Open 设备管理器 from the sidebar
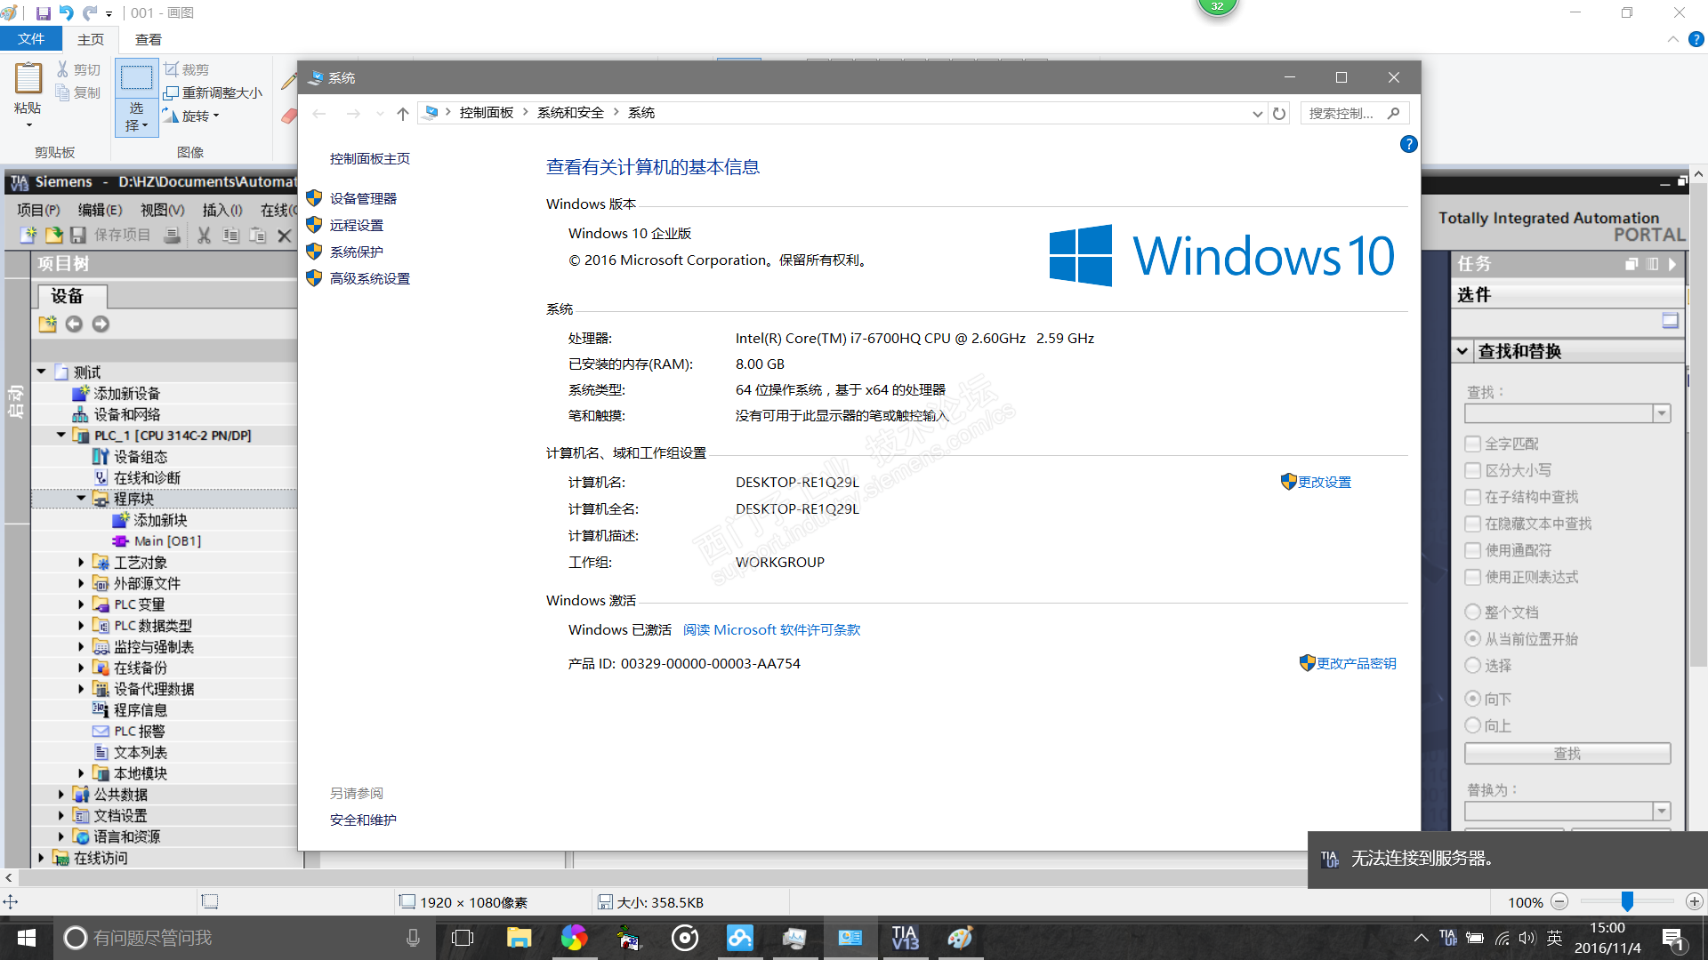The height and width of the screenshot is (960, 1708). coord(363,198)
